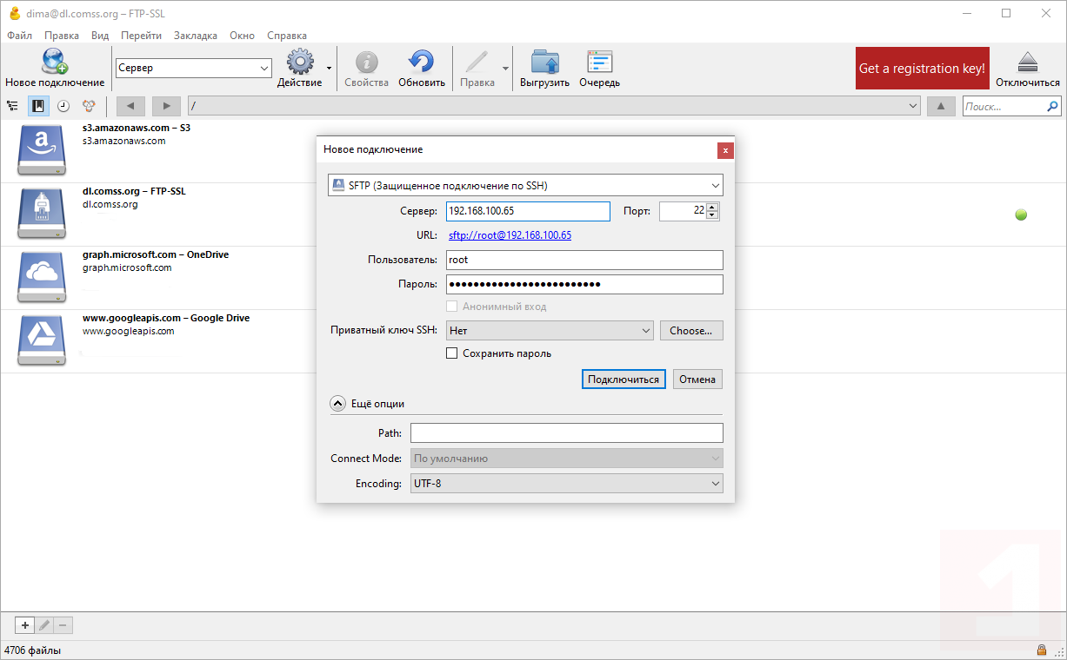
Task: Click the New Connection globe icon
Action: coord(55,62)
